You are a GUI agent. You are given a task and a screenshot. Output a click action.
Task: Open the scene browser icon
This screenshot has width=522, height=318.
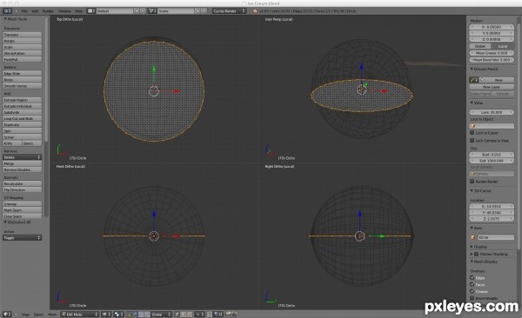[152, 11]
